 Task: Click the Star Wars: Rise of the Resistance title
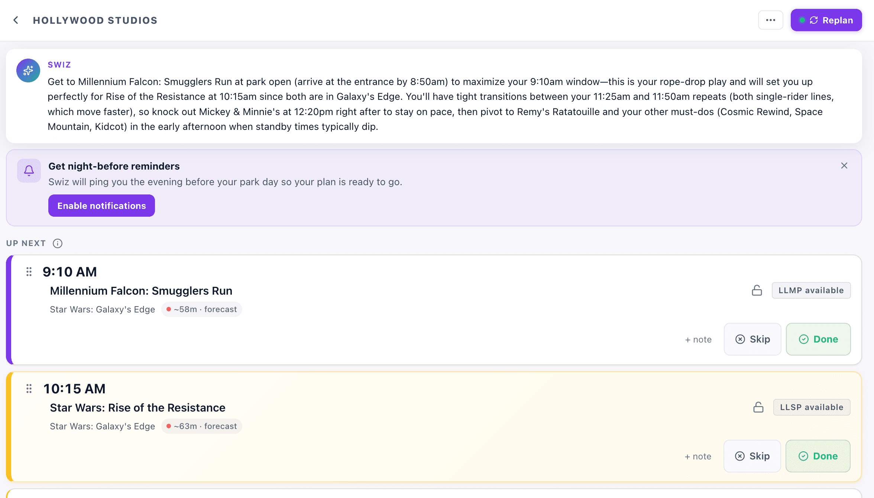click(x=137, y=407)
